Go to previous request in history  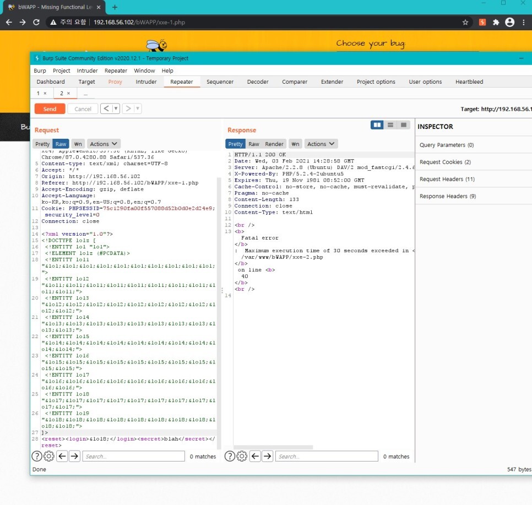click(106, 108)
